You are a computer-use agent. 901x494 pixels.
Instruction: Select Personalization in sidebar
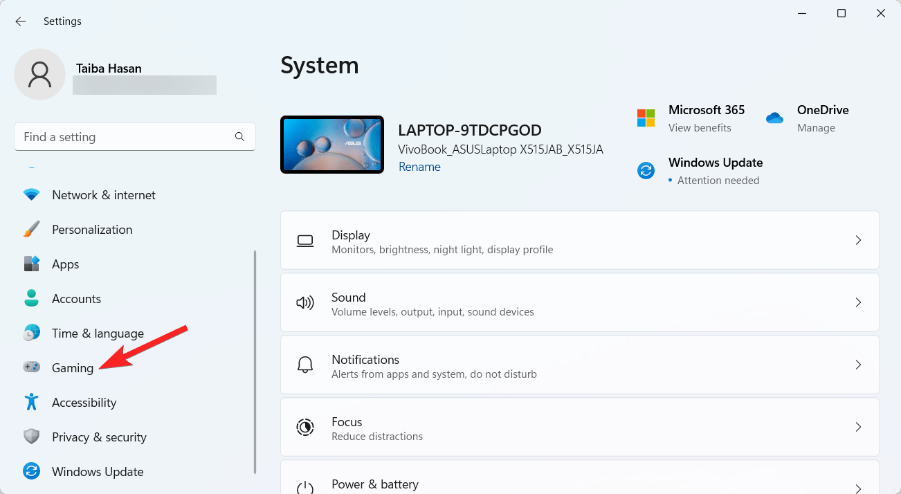92,230
